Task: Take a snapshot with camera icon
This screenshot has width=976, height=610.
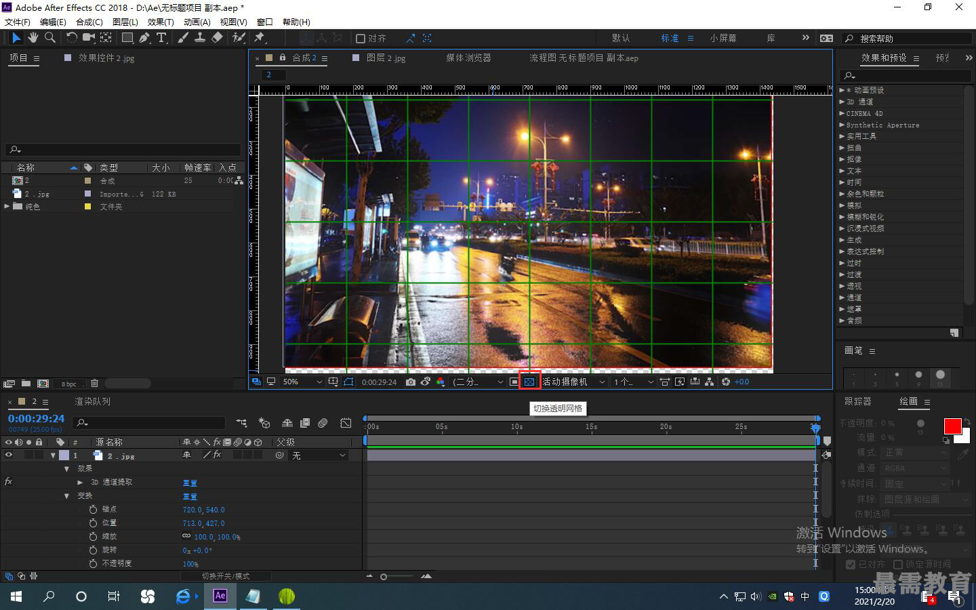Action: click(411, 382)
